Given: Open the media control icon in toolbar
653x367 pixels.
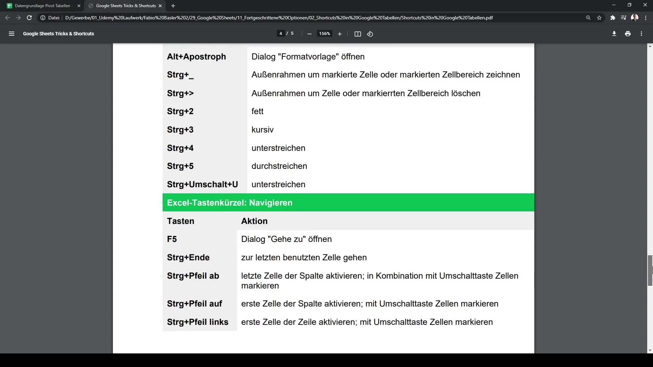Looking at the screenshot, I should (x=623, y=18).
